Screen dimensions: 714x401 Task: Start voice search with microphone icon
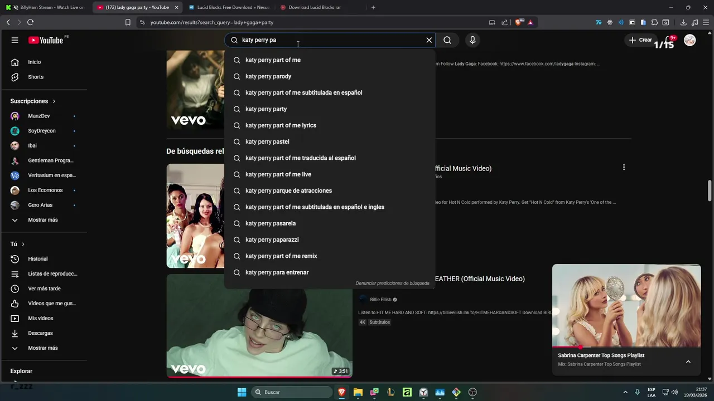point(472,40)
